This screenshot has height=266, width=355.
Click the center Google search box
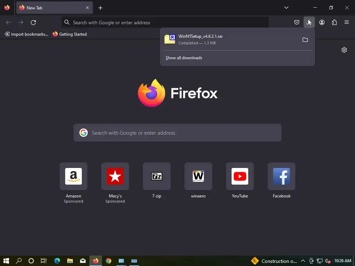point(177,133)
